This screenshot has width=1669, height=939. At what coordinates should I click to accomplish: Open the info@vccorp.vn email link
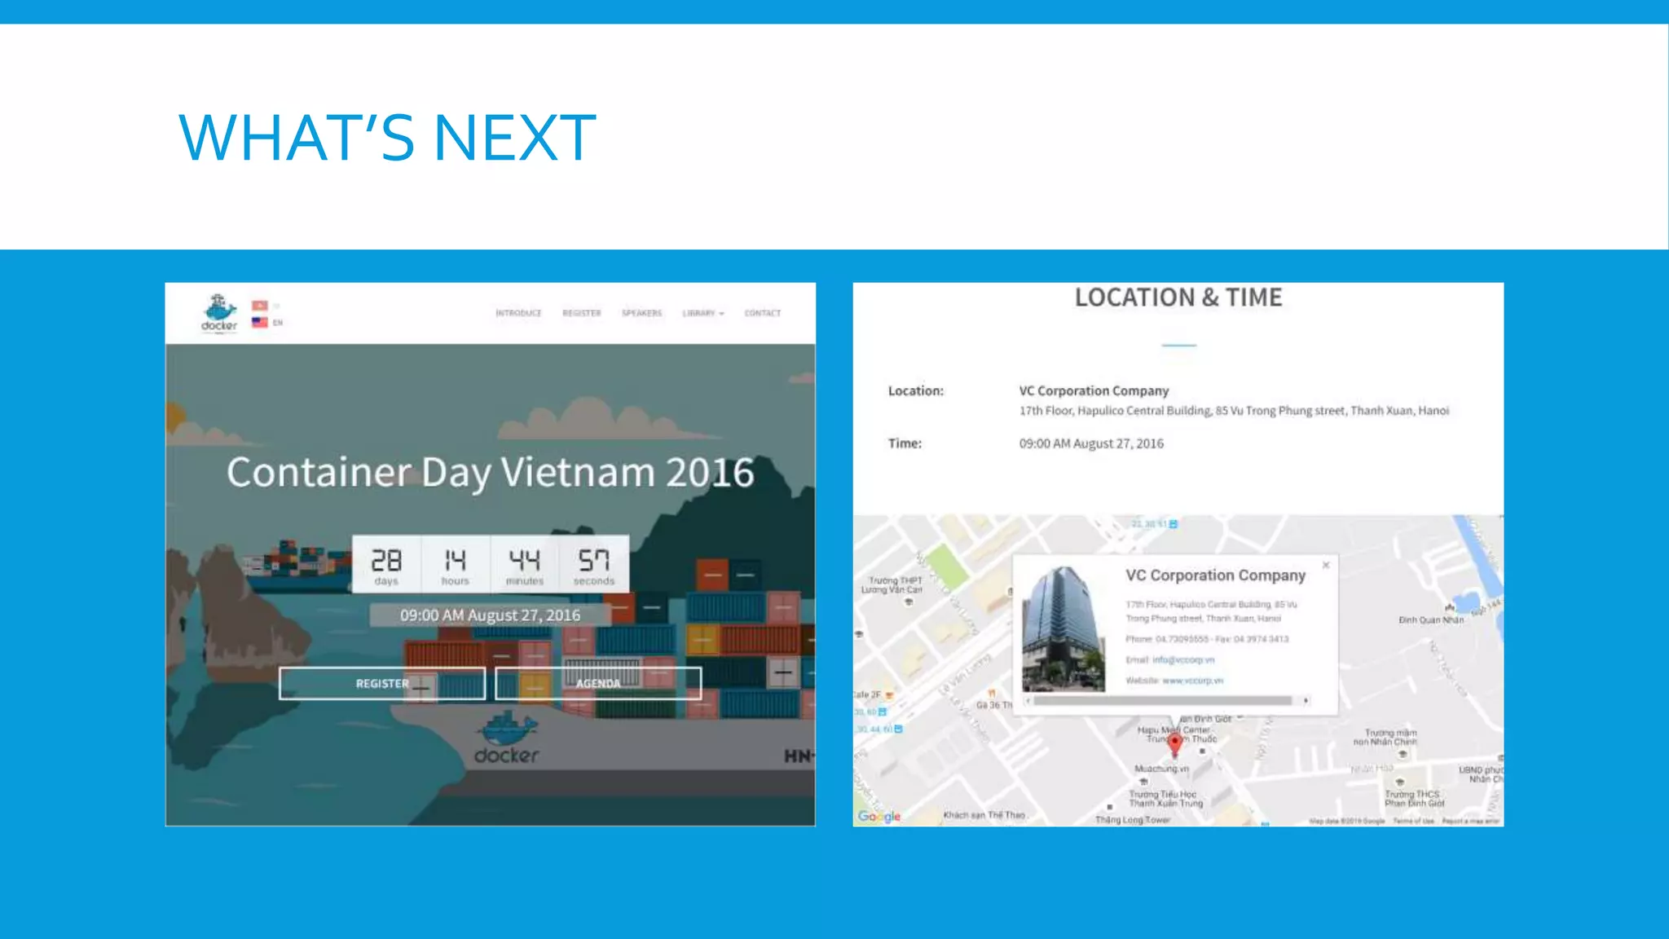pos(1183,660)
